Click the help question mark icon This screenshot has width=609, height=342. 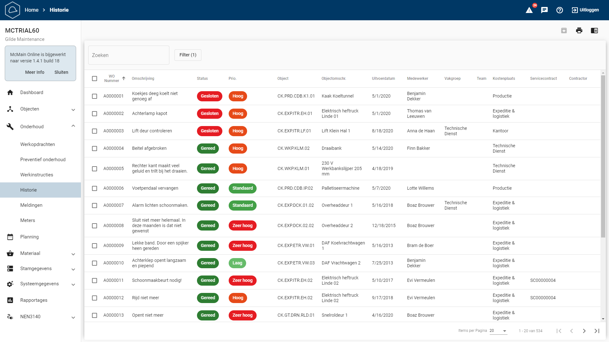point(560,10)
